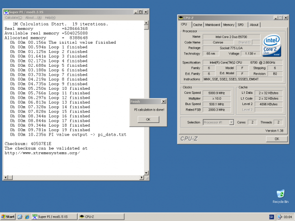
Task: Close the Super PI window
Action: tap(146, 12)
